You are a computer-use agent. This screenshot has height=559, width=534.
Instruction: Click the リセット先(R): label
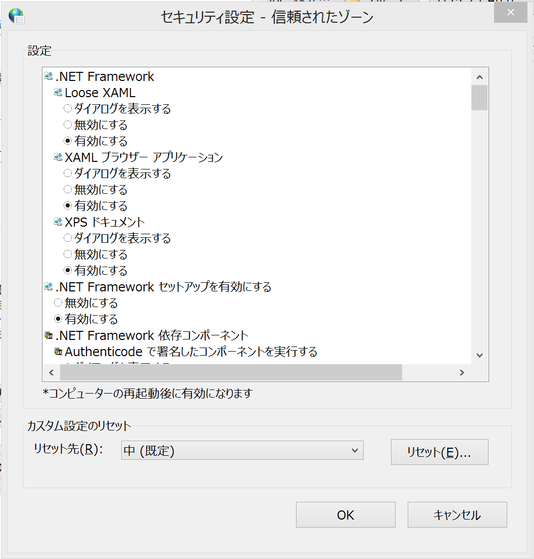coord(68,449)
